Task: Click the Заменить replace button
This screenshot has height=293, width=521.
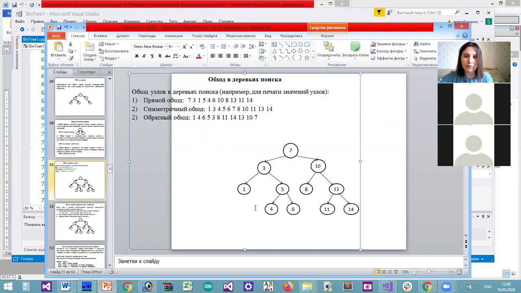Action: click(x=425, y=51)
